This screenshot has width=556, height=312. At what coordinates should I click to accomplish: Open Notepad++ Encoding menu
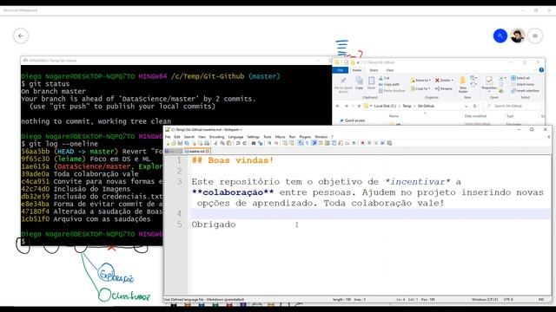216,137
